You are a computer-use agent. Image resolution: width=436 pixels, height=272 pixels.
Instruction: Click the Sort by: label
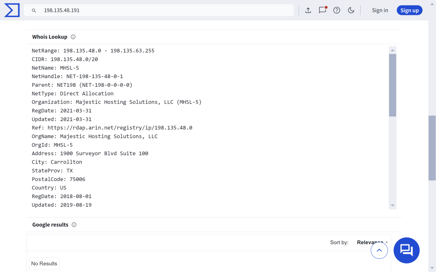tap(339, 243)
